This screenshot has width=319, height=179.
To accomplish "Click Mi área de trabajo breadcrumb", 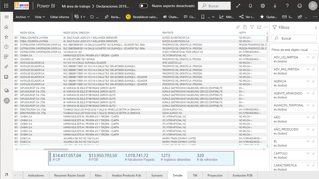I will tap(76, 6).
